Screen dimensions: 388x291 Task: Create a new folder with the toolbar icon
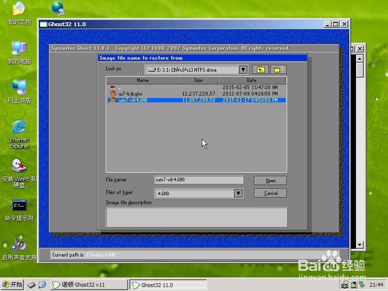click(x=279, y=70)
